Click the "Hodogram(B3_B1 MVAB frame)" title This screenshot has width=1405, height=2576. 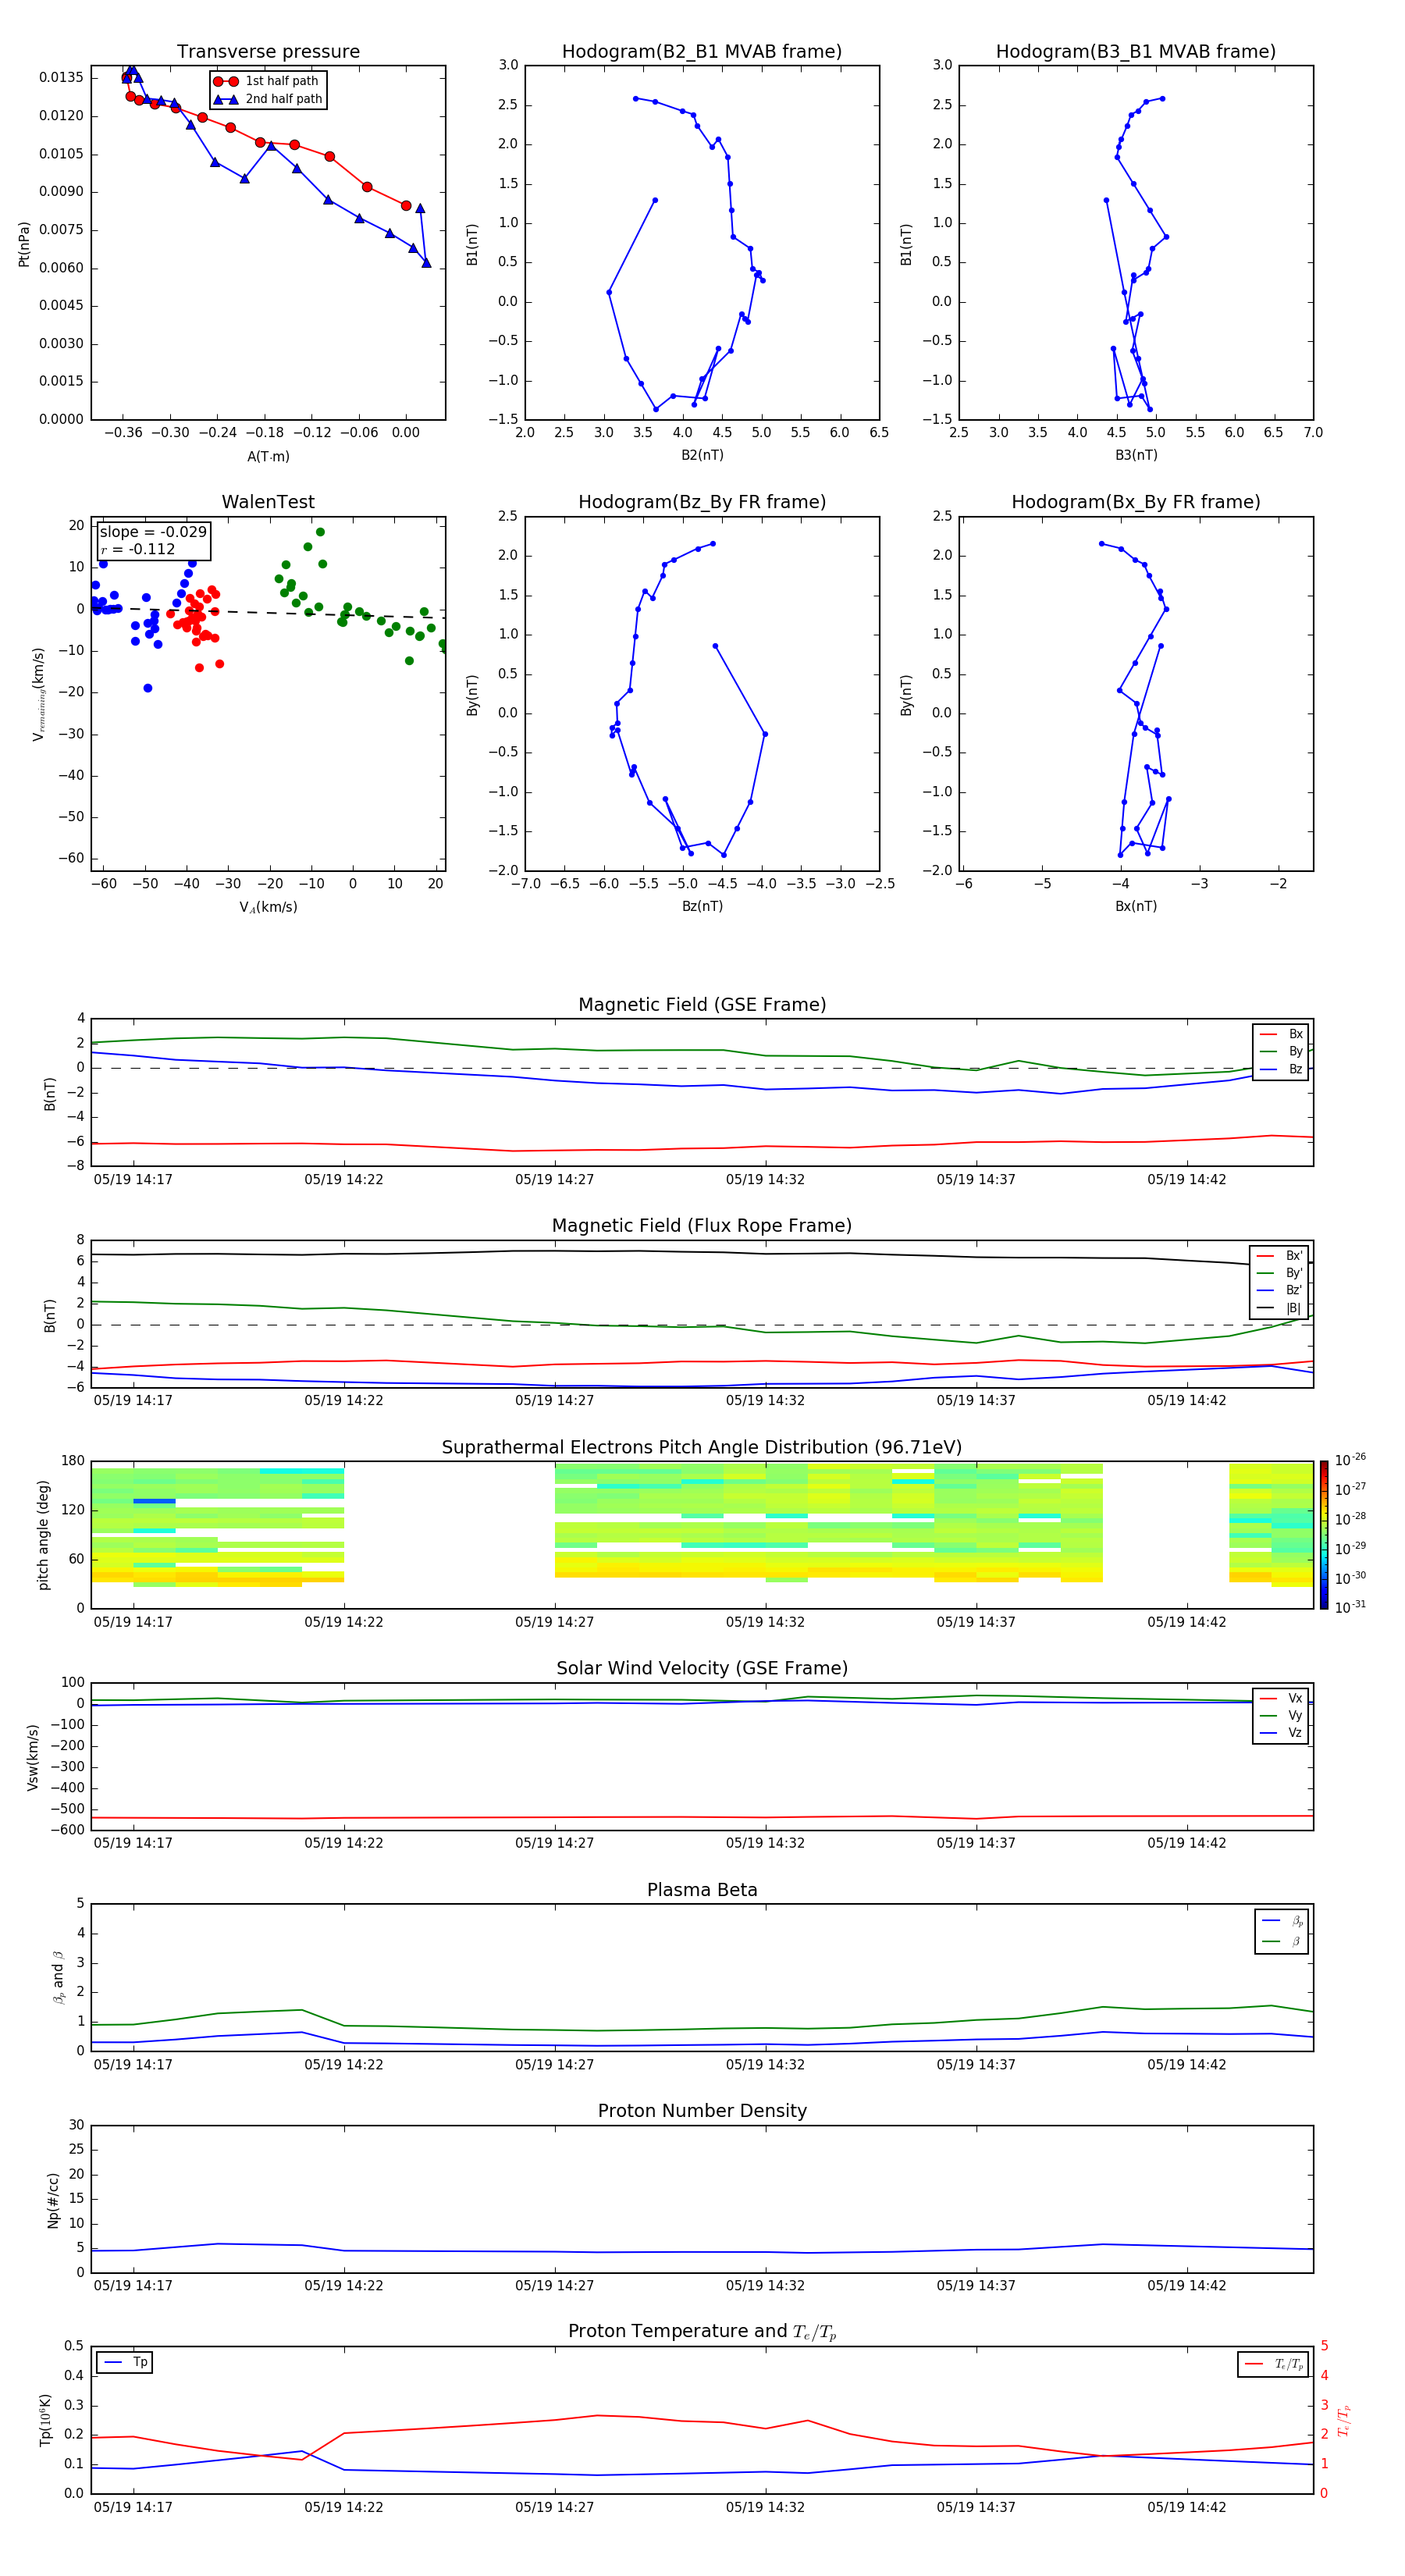point(1136,52)
